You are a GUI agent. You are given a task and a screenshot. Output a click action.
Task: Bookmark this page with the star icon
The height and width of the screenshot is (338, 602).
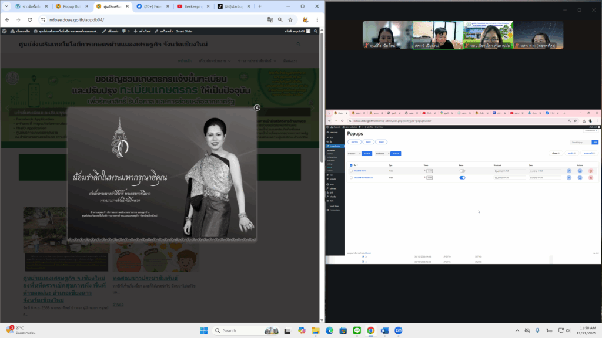(290, 19)
